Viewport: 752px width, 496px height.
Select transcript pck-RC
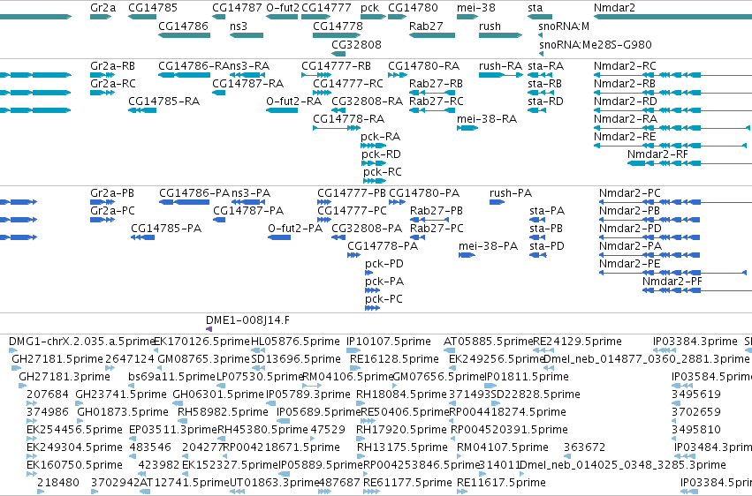tap(375, 181)
